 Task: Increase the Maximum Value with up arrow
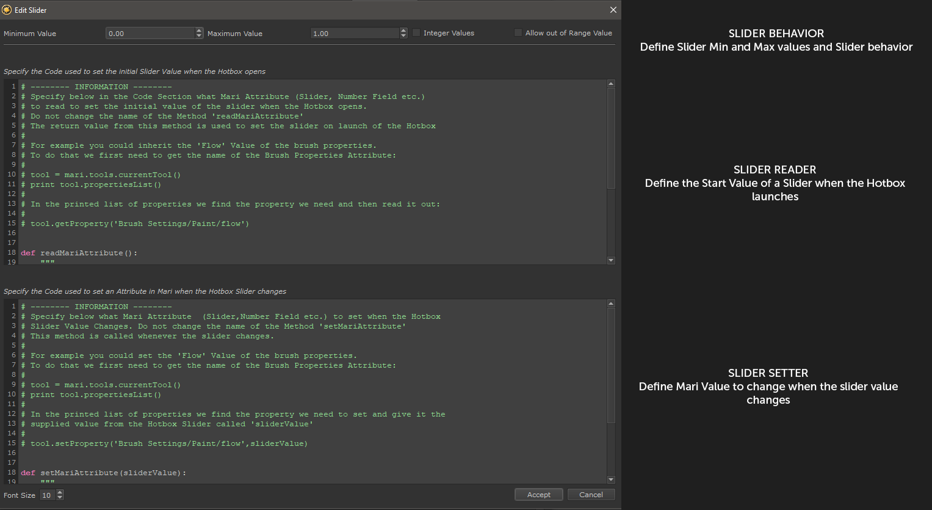tap(403, 31)
